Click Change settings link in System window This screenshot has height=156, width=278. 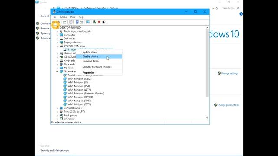point(229,73)
